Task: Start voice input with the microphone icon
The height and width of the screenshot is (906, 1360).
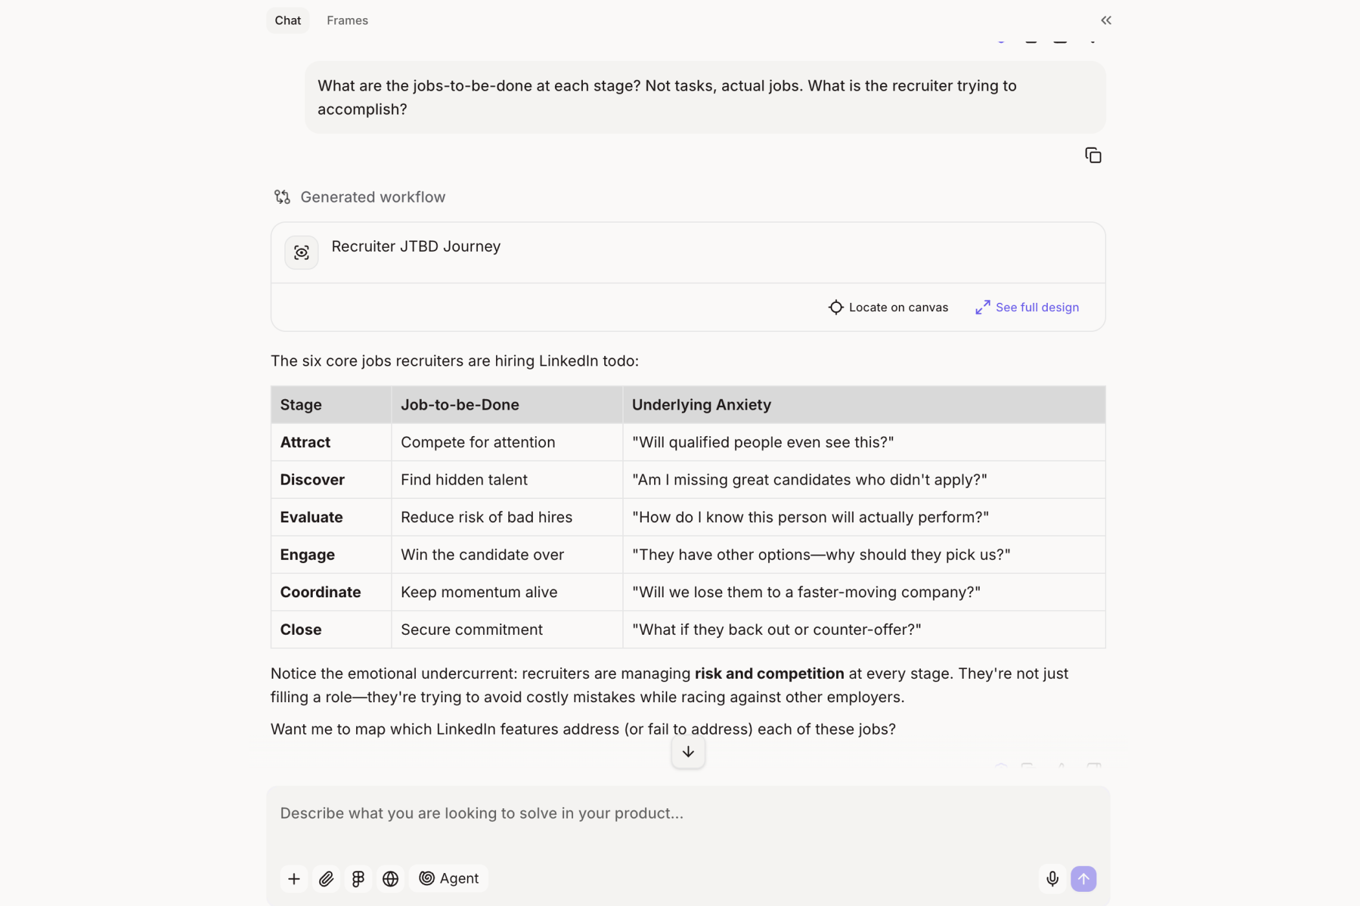Action: 1052,878
